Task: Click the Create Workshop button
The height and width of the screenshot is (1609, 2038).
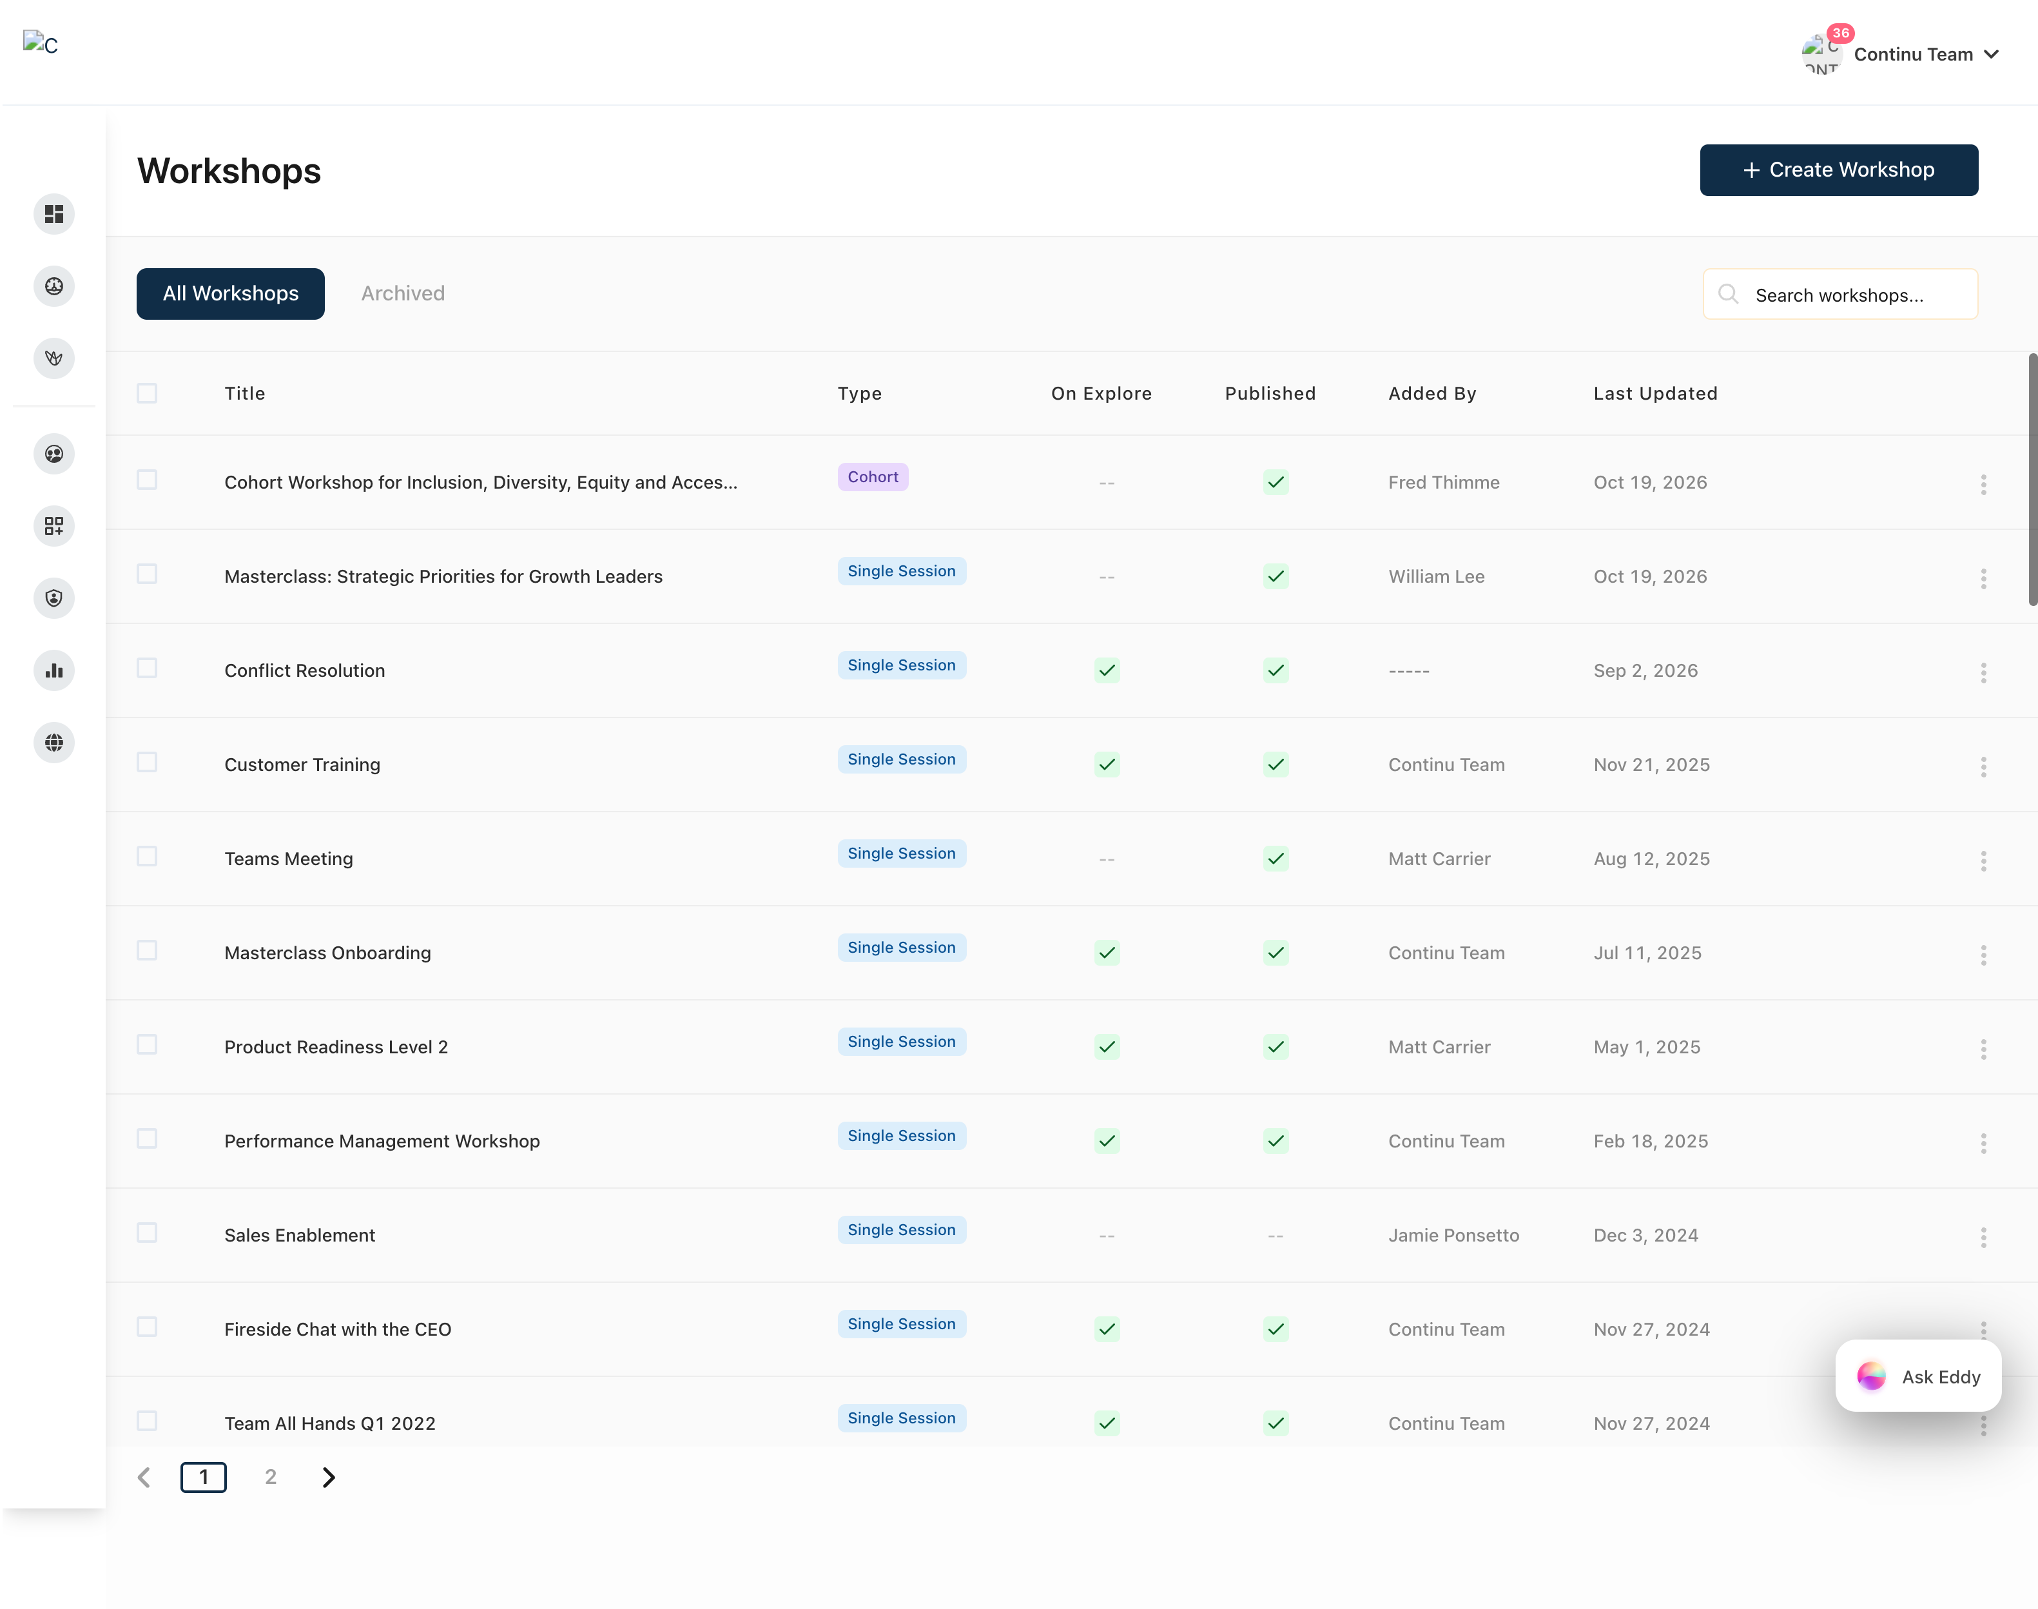Action: tap(1838, 170)
